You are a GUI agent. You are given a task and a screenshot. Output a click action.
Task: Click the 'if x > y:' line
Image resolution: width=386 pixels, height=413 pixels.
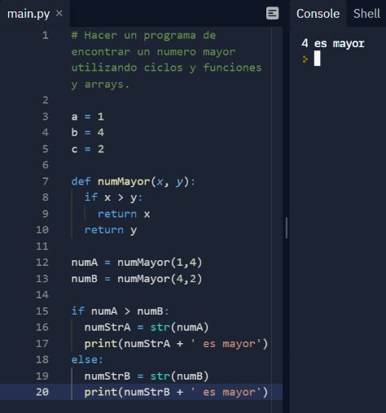tap(113, 198)
